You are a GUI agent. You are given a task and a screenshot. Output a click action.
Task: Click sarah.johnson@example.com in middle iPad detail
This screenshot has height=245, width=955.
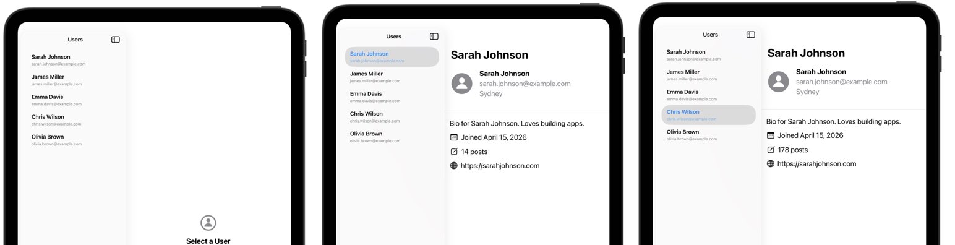525,84
